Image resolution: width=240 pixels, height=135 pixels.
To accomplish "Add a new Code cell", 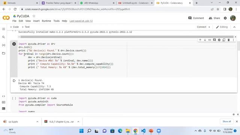I will [14, 27].
